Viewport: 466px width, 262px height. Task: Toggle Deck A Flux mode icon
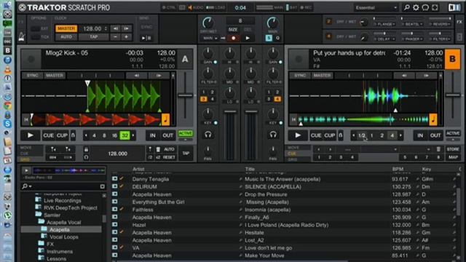(73, 135)
